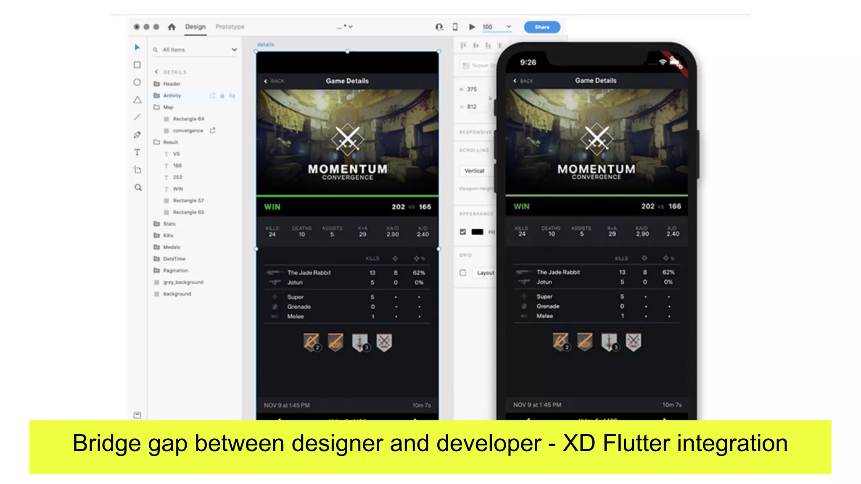Switch to the Prototype tab
Image resolution: width=861 pixels, height=484 pixels.
[x=230, y=26]
